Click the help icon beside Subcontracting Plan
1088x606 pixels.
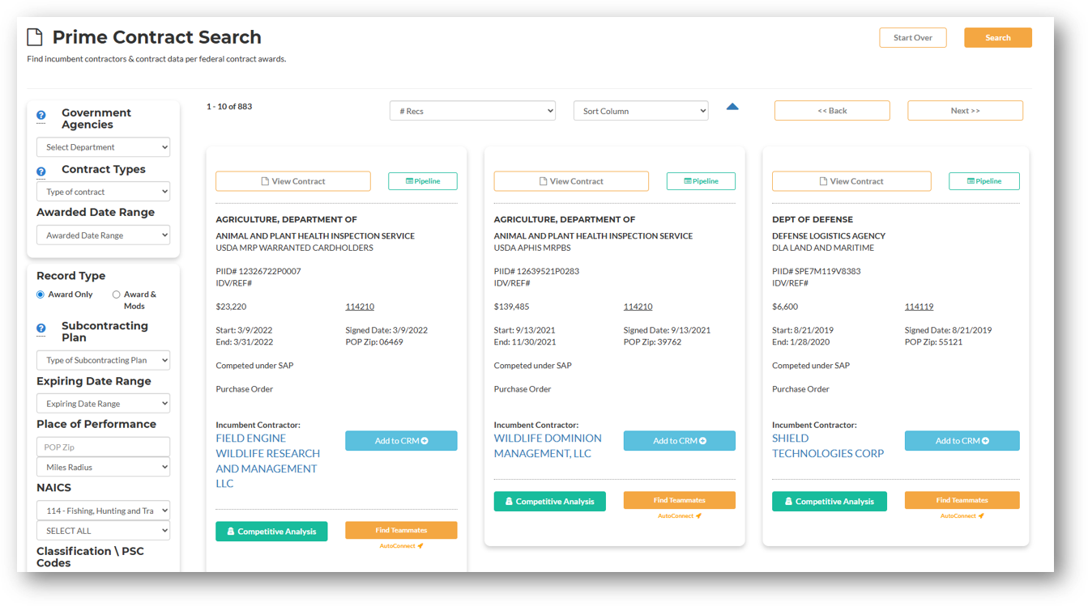coord(41,329)
